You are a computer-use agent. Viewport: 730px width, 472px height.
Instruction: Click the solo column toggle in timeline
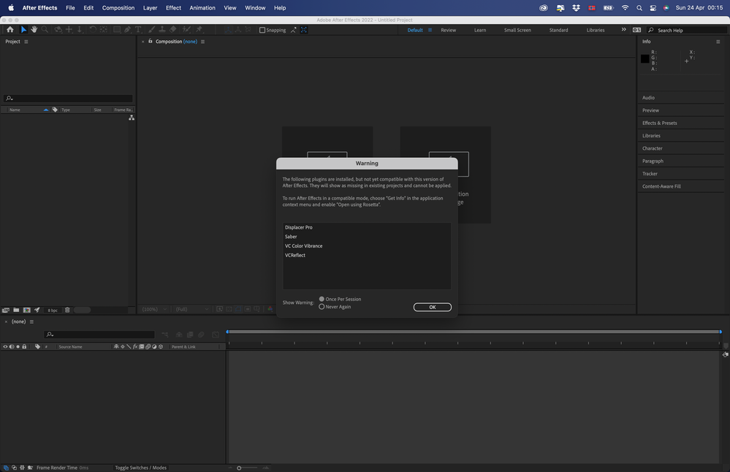(x=18, y=347)
